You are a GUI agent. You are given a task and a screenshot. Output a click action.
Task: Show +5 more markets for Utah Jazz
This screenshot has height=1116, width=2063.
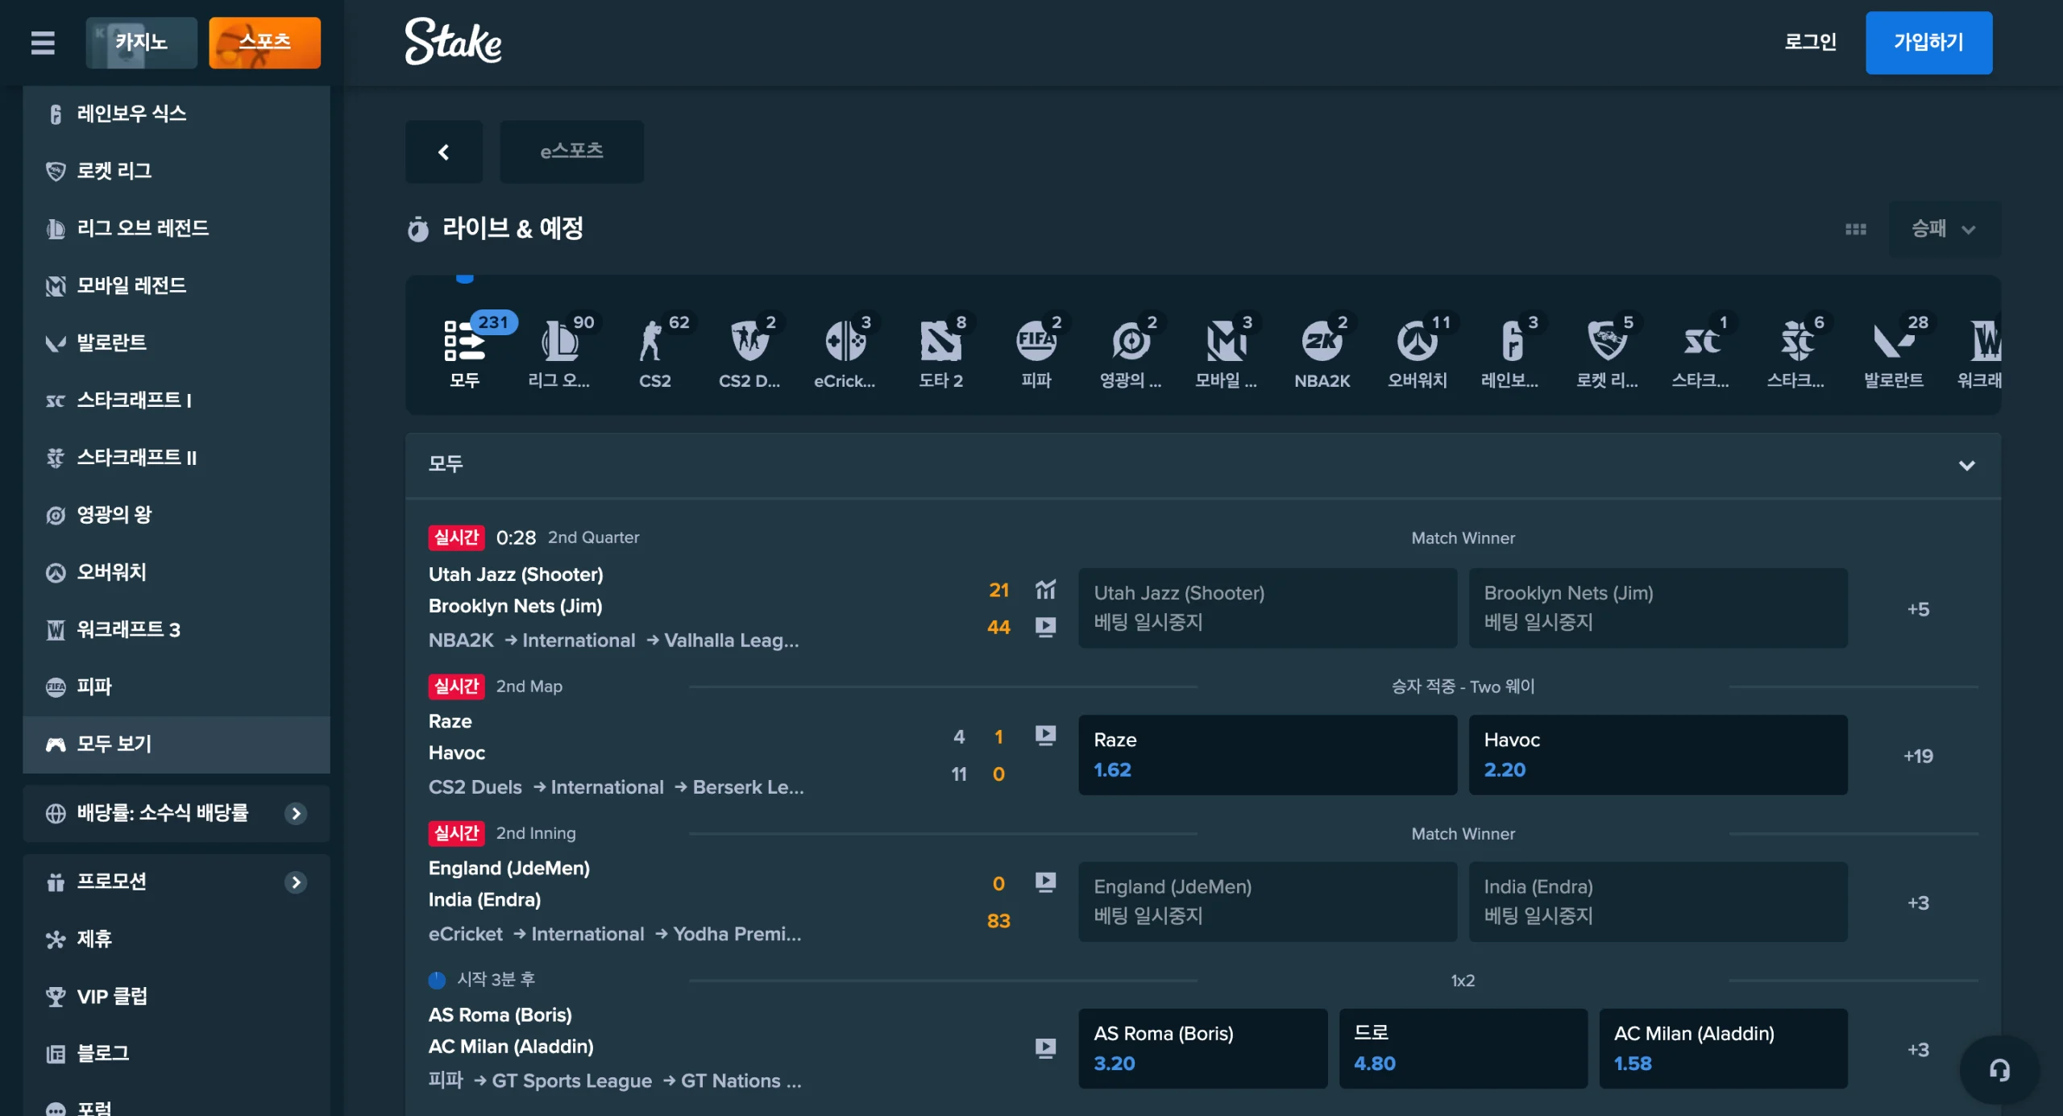click(x=1918, y=609)
